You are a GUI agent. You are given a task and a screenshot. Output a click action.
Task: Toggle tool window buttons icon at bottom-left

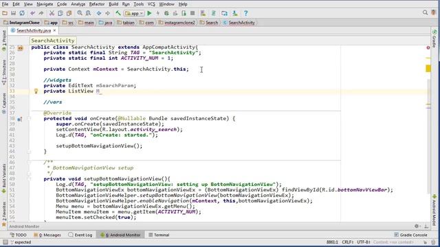pyautogui.click(x=5, y=242)
